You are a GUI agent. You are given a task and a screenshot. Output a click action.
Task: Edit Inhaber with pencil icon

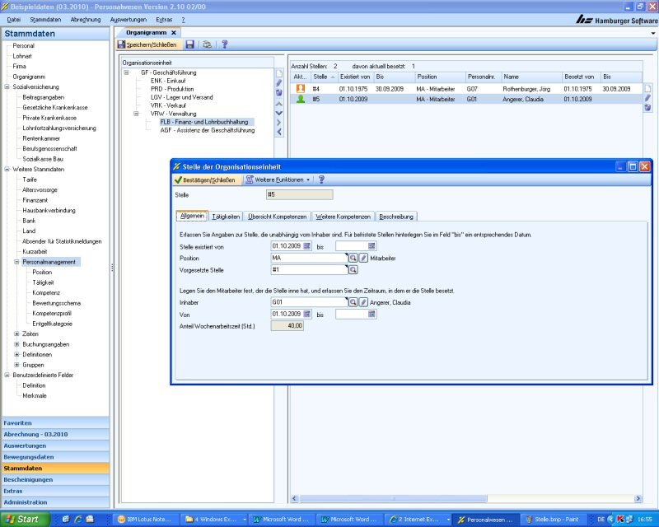[x=363, y=301]
